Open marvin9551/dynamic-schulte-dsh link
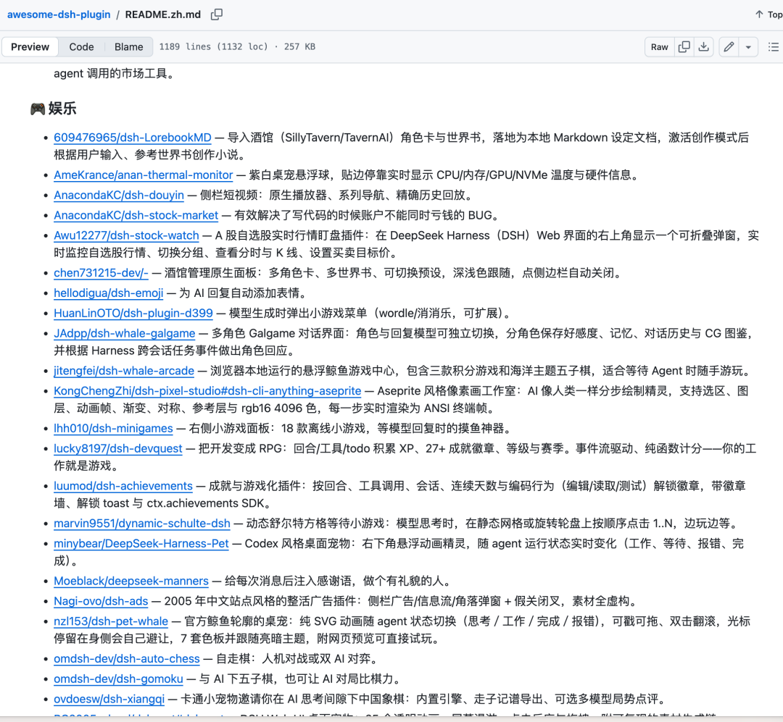The width and height of the screenshot is (783, 722). click(142, 523)
